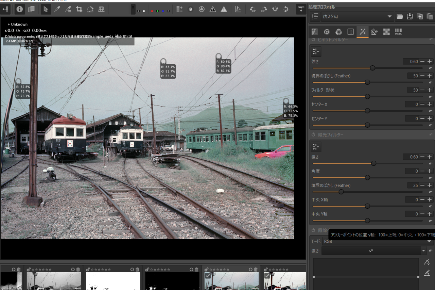435x290 pixels.
Task: Toggle the outlined warning triangle clipping indicator
Action: [213, 10]
